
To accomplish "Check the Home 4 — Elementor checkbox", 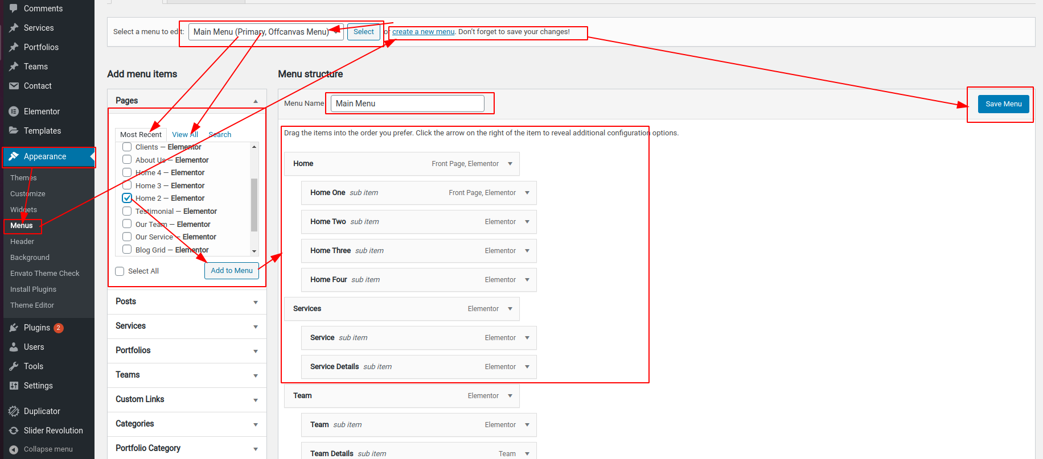I will (127, 172).
